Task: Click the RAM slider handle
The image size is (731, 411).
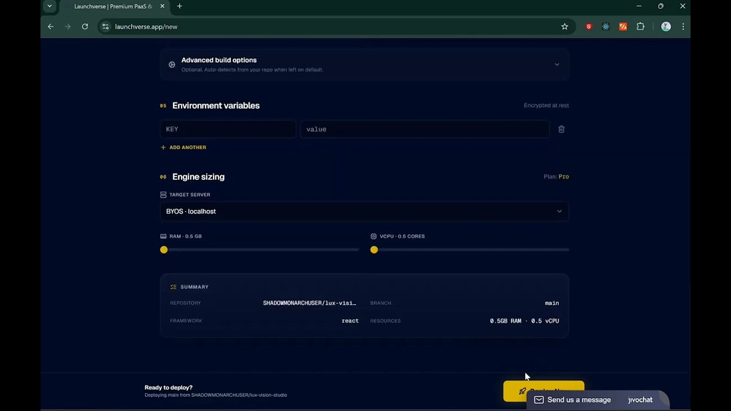Action: coord(164,250)
